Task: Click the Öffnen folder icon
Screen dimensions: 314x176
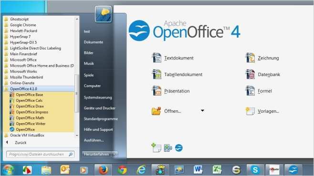Action: click(x=156, y=111)
